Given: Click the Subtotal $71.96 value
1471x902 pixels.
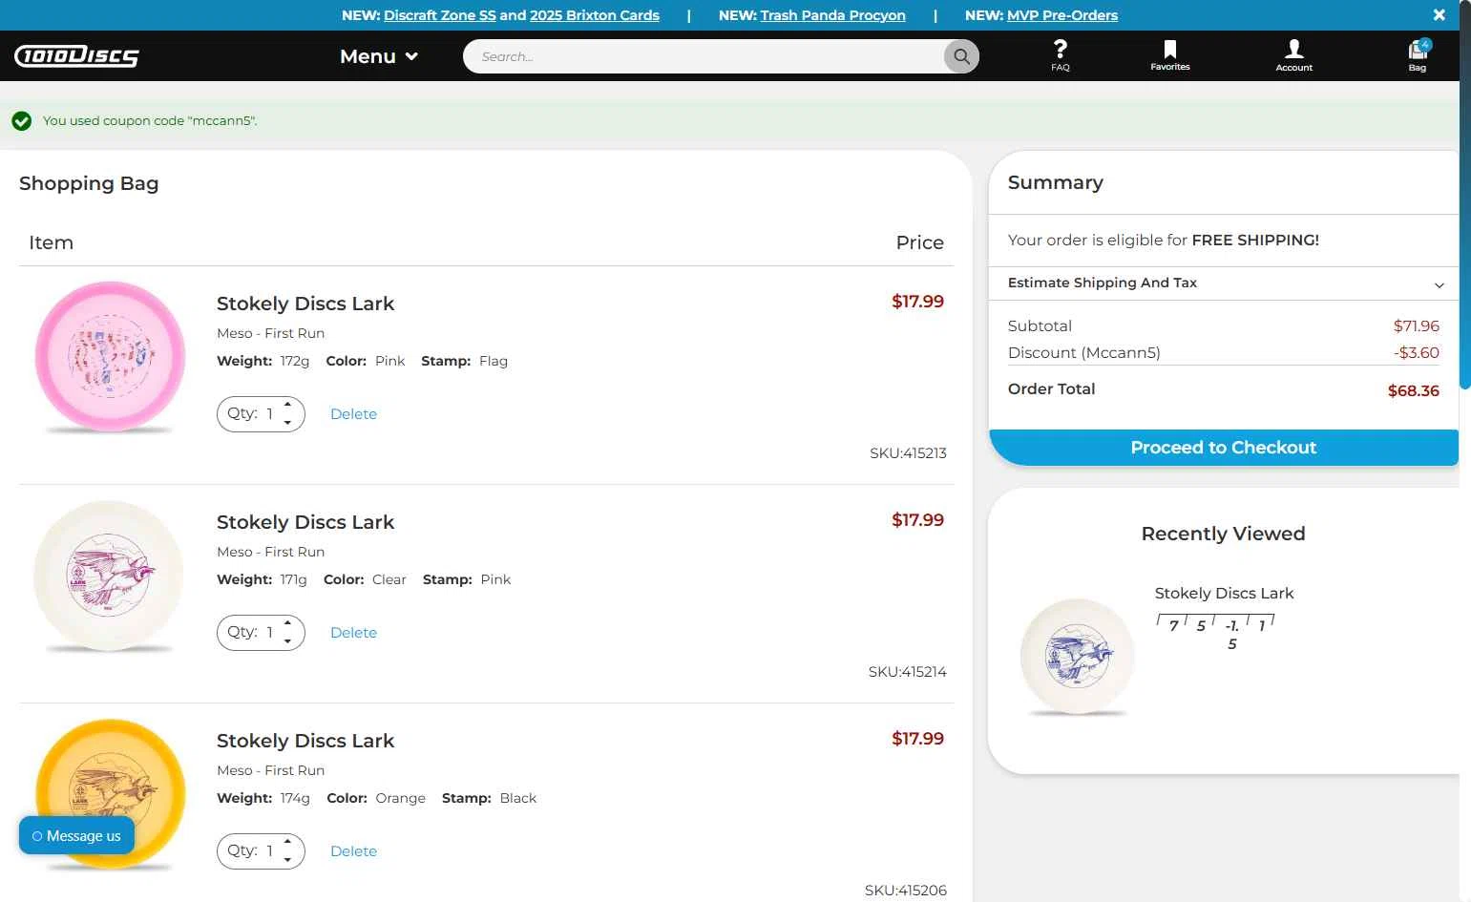Looking at the screenshot, I should [x=1416, y=326].
